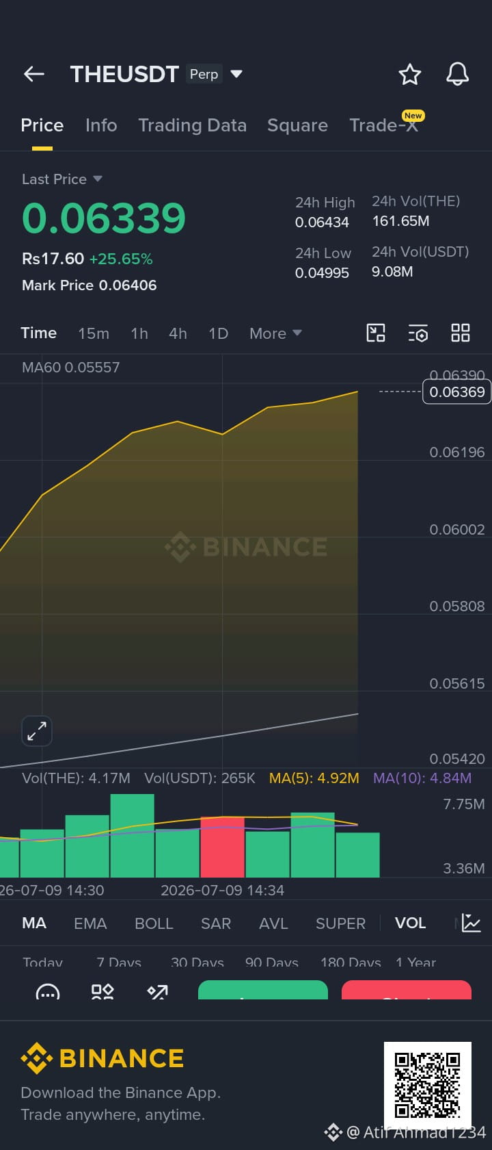Open the Trading Data tab
The image size is (492, 1150).
[x=192, y=125]
